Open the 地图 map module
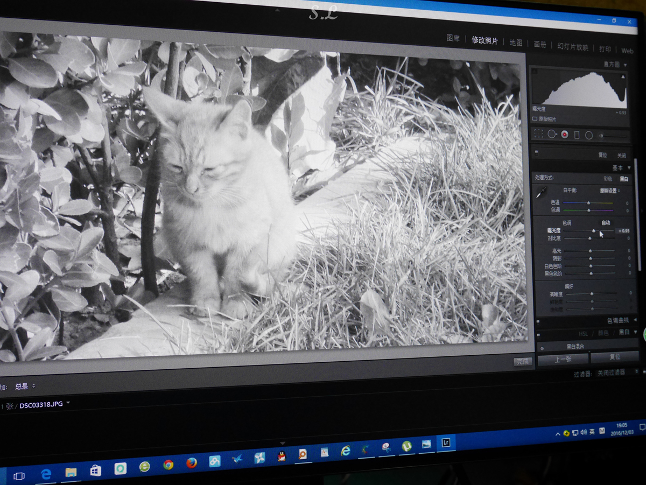 pyautogui.click(x=516, y=43)
